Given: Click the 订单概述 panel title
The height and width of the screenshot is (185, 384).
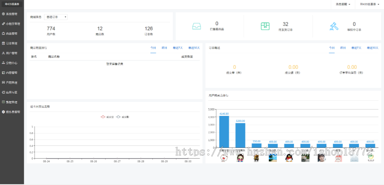Looking at the screenshot, I should pyautogui.click(x=214, y=48).
